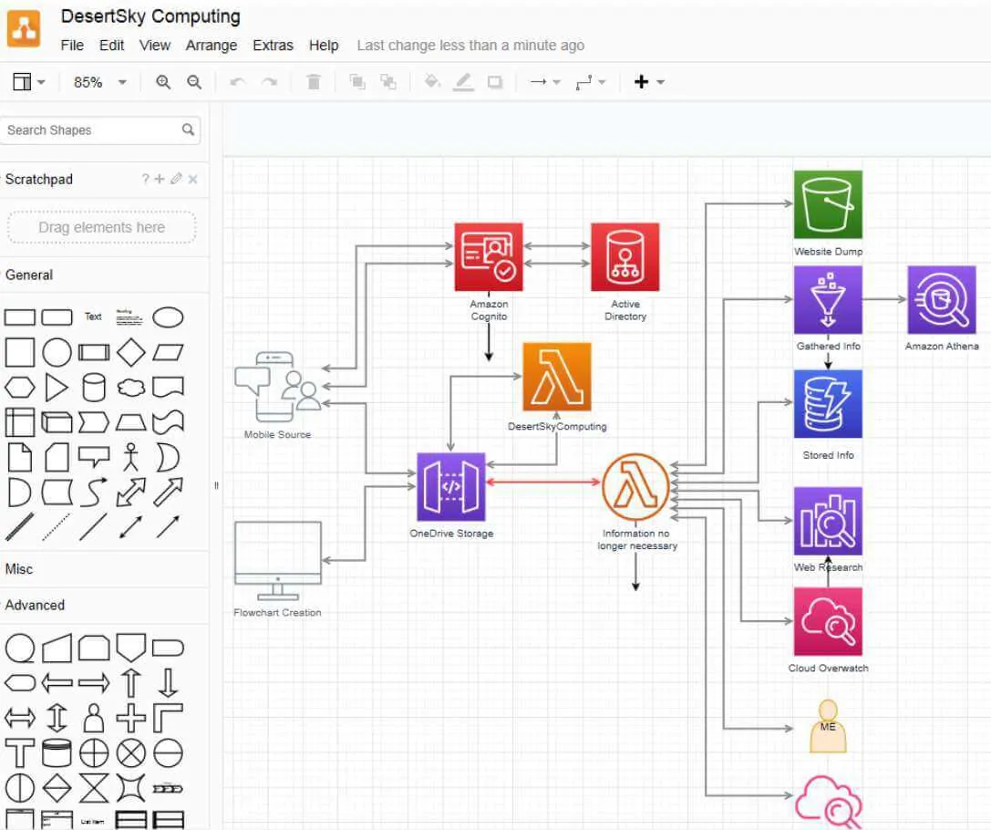Select the Text shape in General
This screenshot has height=830, width=991.
(93, 316)
